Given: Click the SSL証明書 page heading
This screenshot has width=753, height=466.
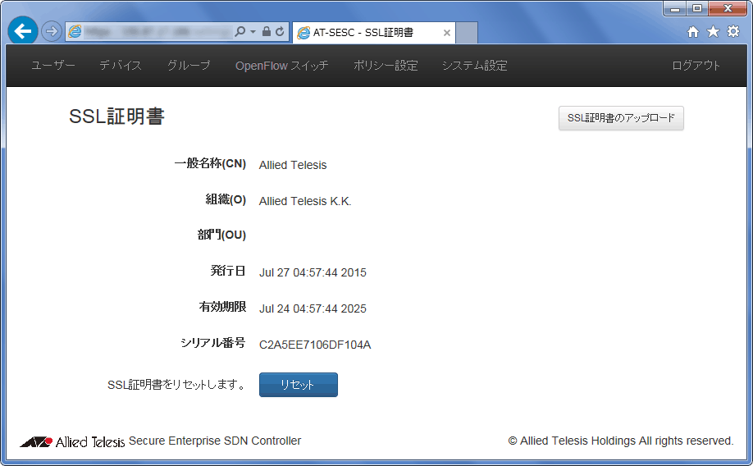Looking at the screenshot, I should [x=116, y=116].
